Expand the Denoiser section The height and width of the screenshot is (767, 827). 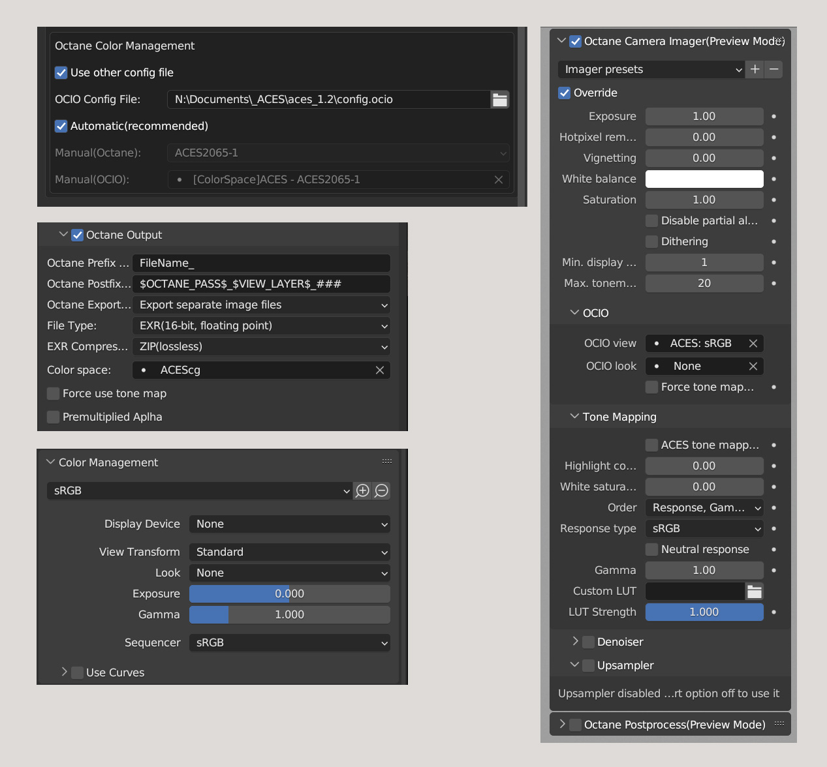pyautogui.click(x=575, y=642)
